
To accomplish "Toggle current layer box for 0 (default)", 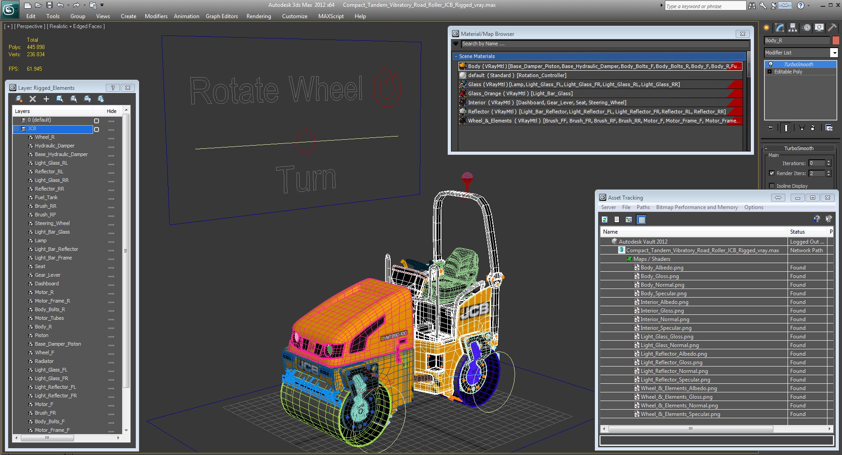I will pos(96,121).
